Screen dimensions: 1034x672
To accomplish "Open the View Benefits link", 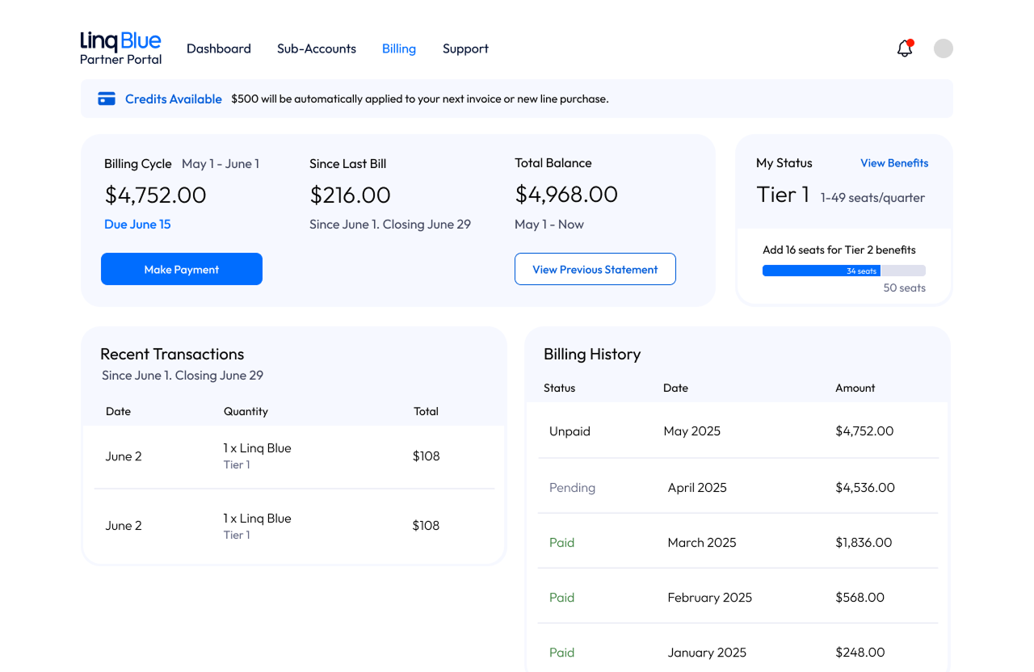I will pos(894,163).
